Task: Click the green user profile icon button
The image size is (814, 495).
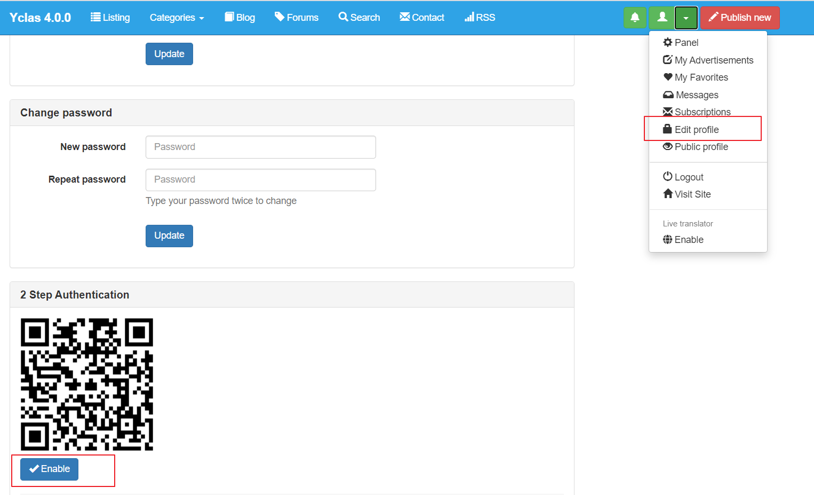Action: click(x=662, y=18)
